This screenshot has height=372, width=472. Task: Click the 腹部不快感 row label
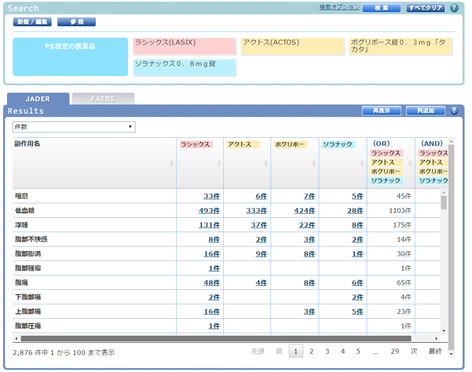(x=31, y=240)
